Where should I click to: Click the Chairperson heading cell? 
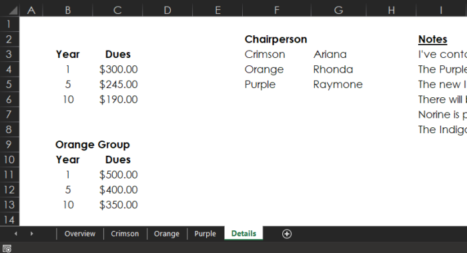(277, 39)
